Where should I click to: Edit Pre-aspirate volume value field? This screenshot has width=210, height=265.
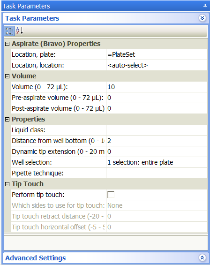(x=157, y=98)
